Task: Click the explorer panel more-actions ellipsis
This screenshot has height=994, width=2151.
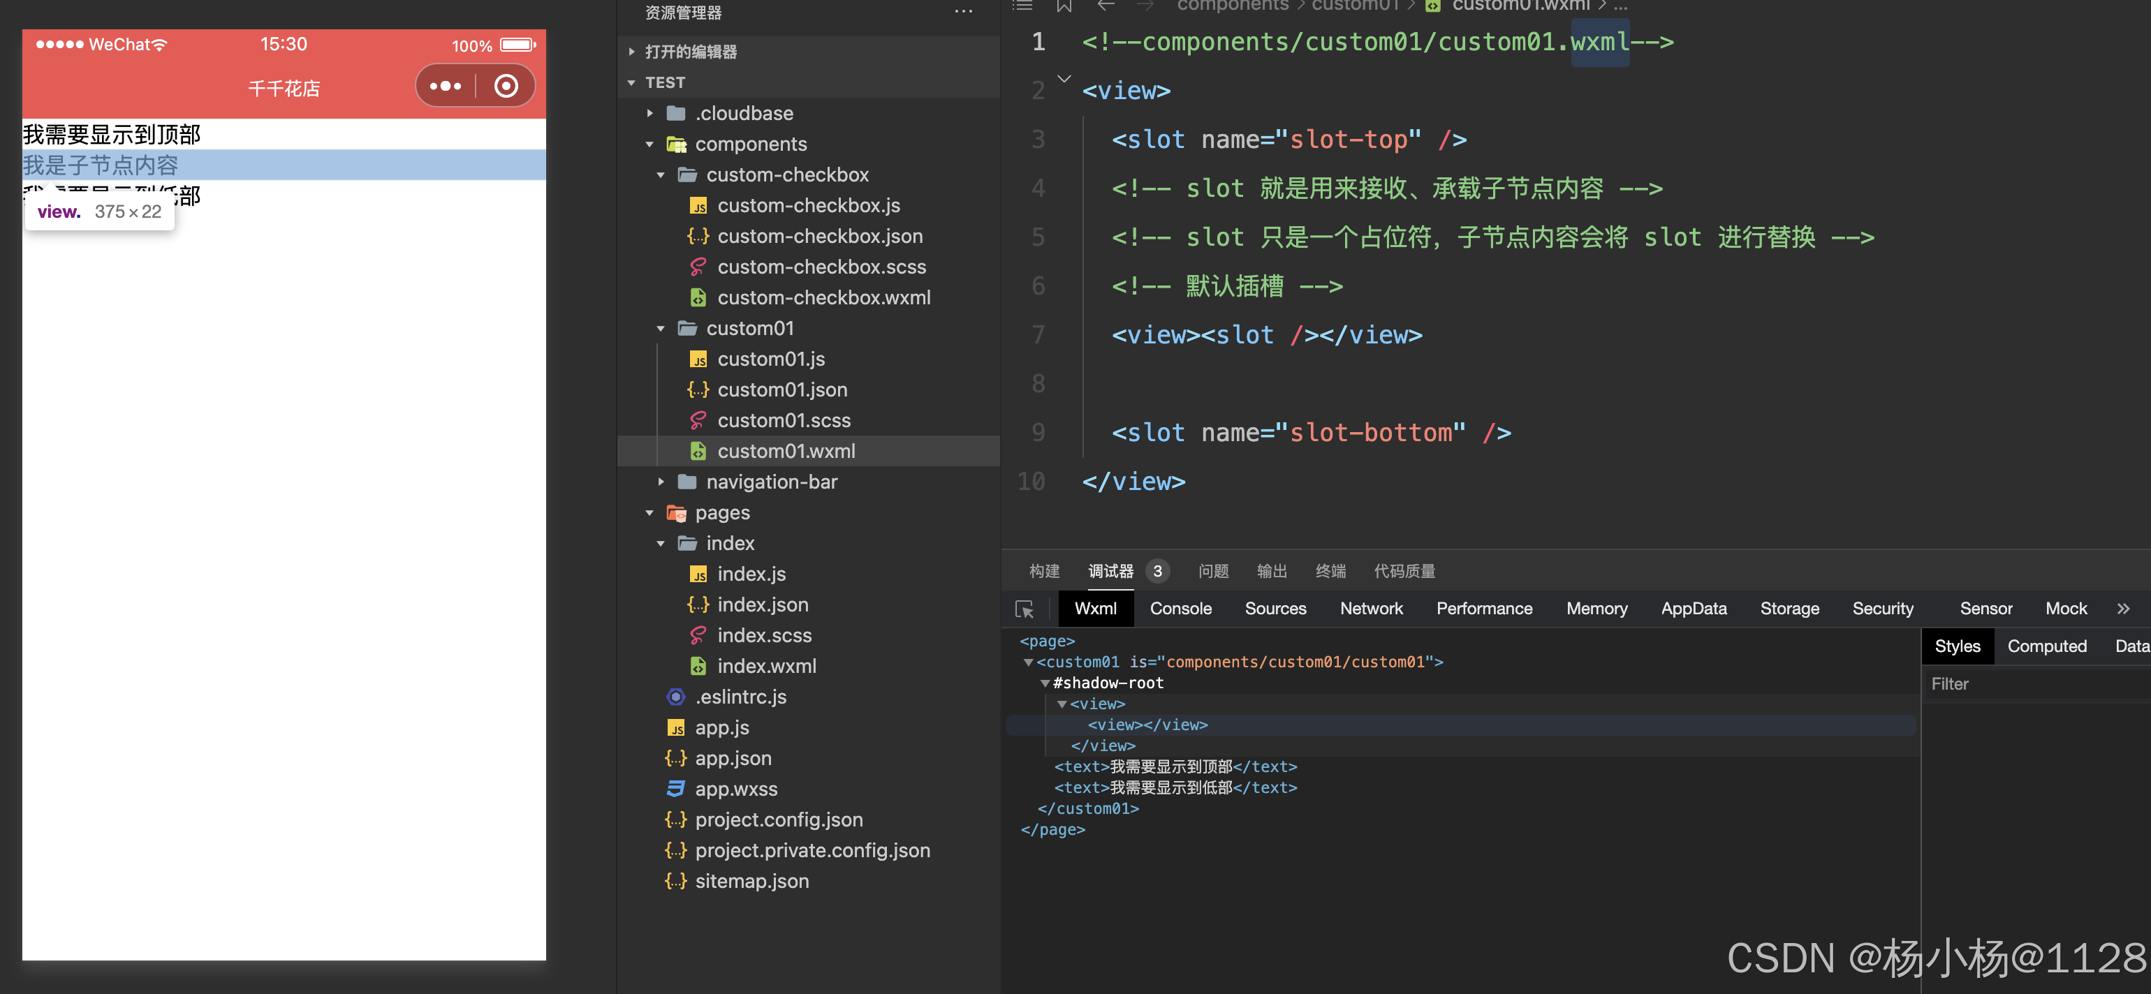Action: pos(963,12)
